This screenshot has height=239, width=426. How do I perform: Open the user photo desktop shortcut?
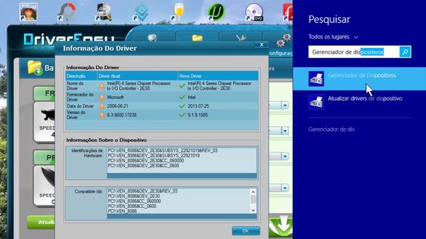tap(28, 12)
